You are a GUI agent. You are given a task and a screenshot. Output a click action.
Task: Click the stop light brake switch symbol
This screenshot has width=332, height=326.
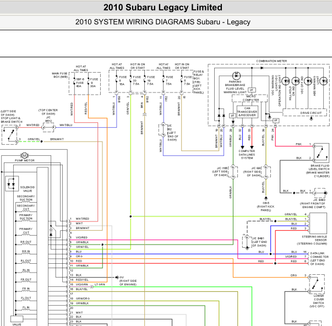pyautogui.click(x=10, y=135)
